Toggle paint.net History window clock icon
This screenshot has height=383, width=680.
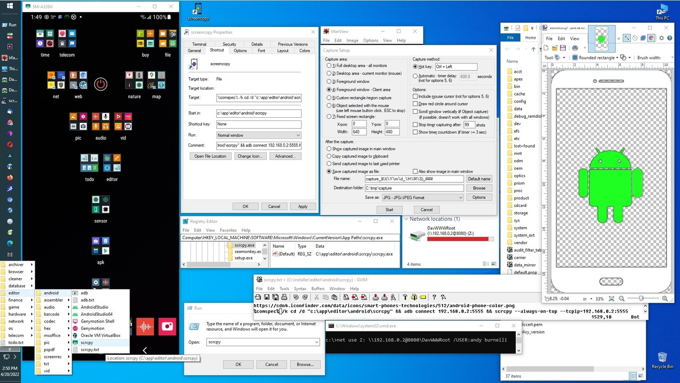[x=635, y=38]
